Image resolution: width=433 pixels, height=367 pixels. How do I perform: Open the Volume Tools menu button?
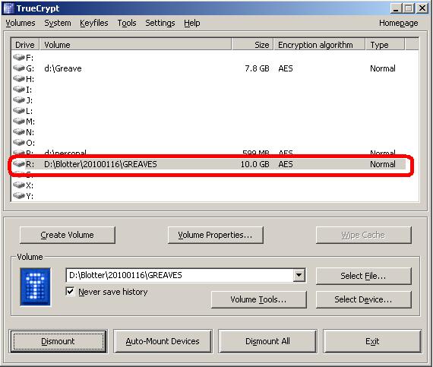[x=259, y=299]
